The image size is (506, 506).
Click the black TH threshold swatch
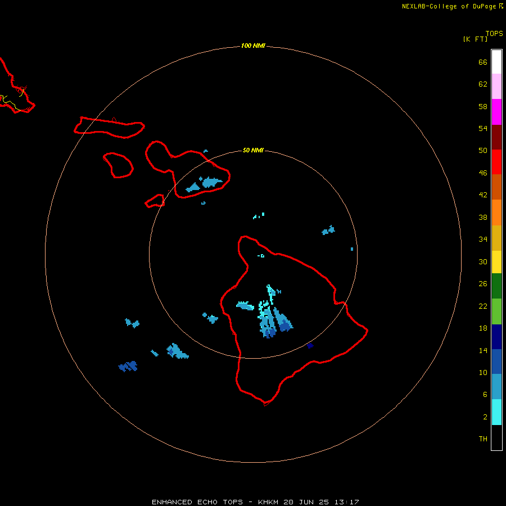496,437
